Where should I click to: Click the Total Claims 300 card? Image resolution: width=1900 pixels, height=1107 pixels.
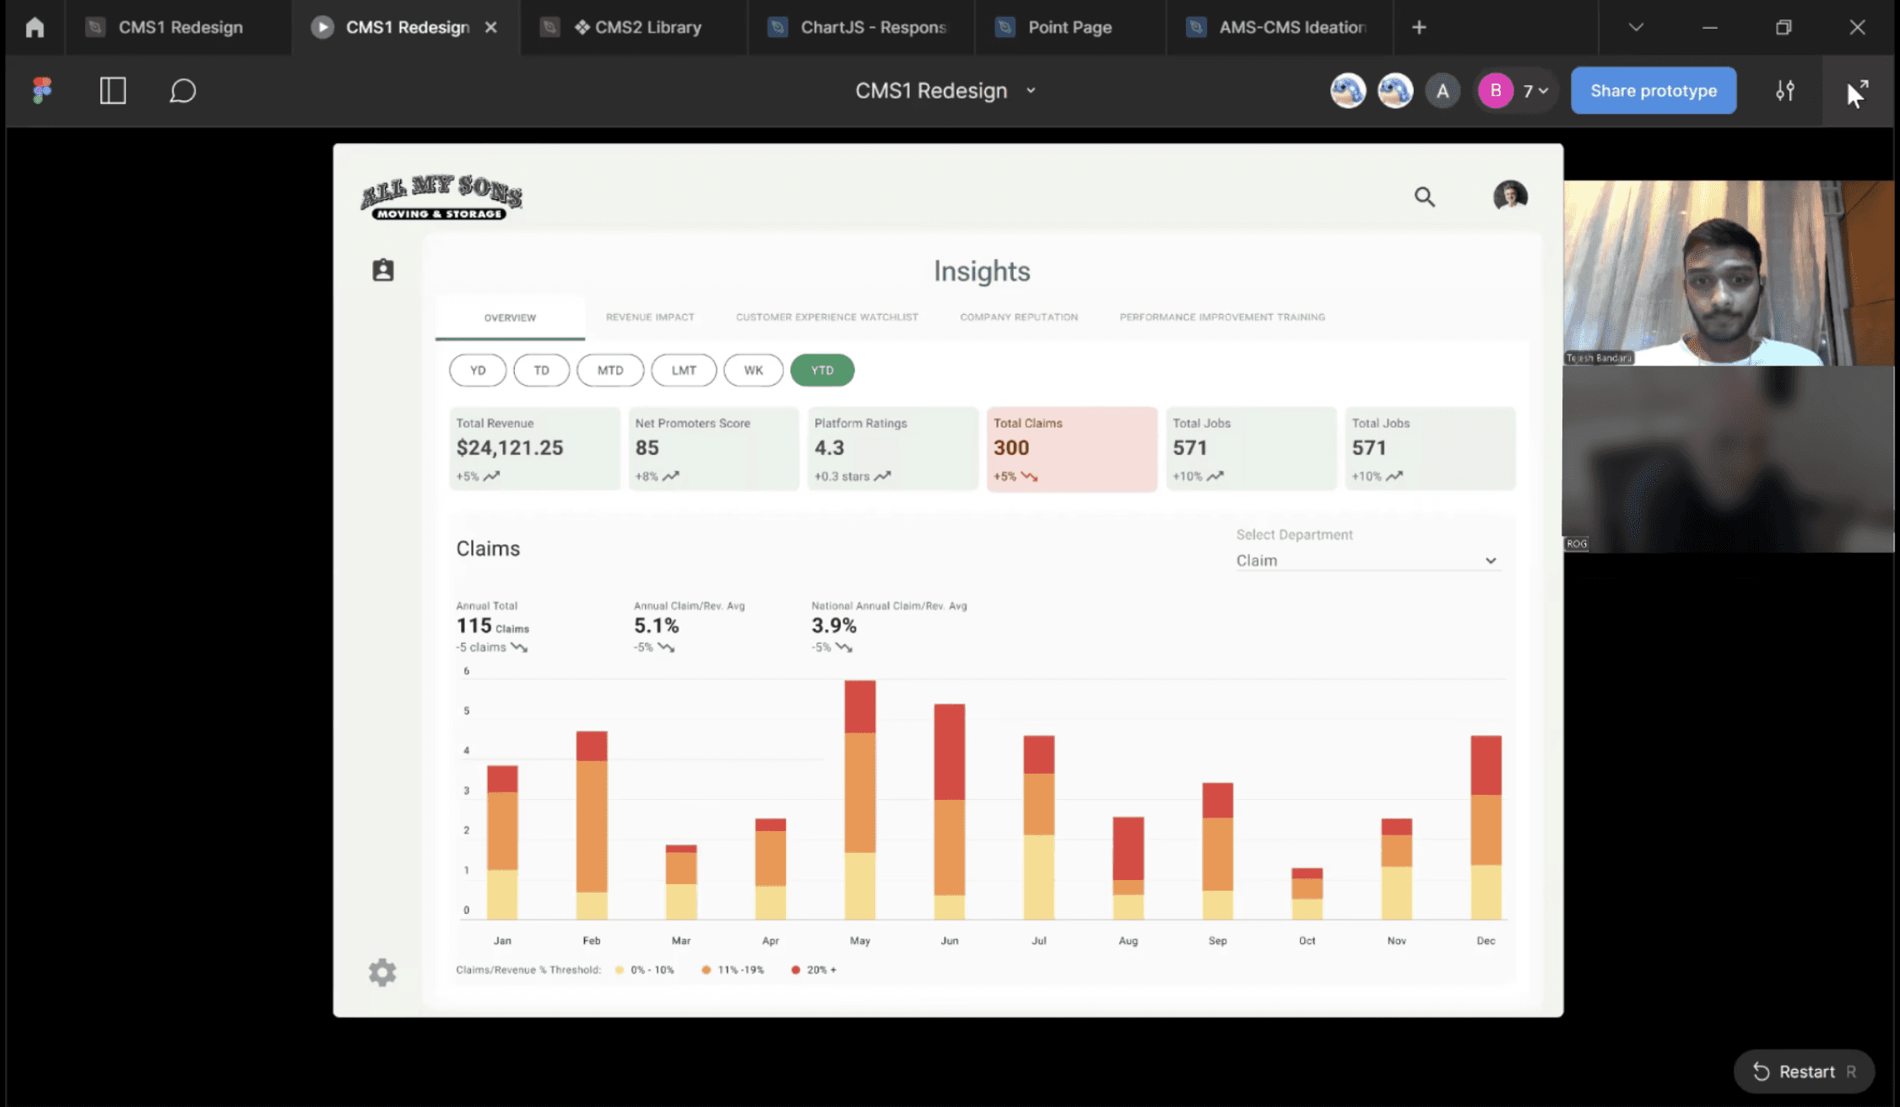click(1070, 449)
